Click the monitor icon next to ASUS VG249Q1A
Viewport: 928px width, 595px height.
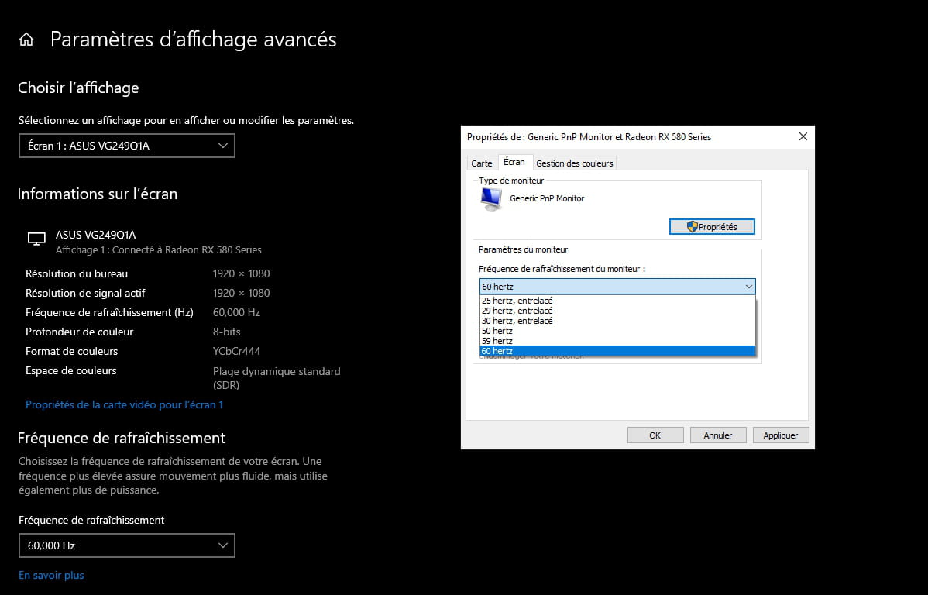click(36, 239)
